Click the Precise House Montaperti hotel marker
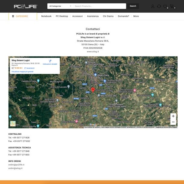The width and height of the screenshot is (184, 184). tap(135, 90)
